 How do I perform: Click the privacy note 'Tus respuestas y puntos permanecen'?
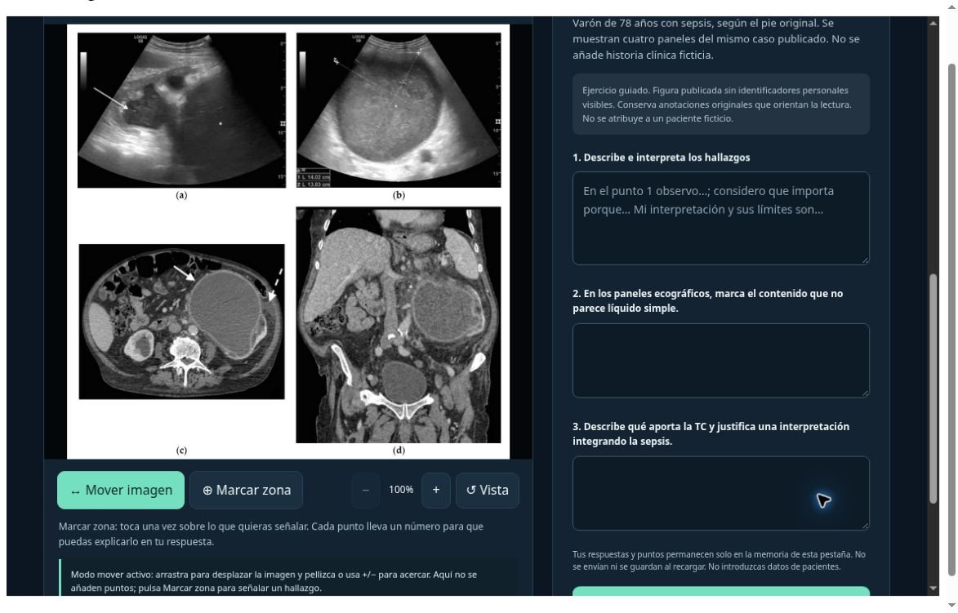click(x=719, y=561)
